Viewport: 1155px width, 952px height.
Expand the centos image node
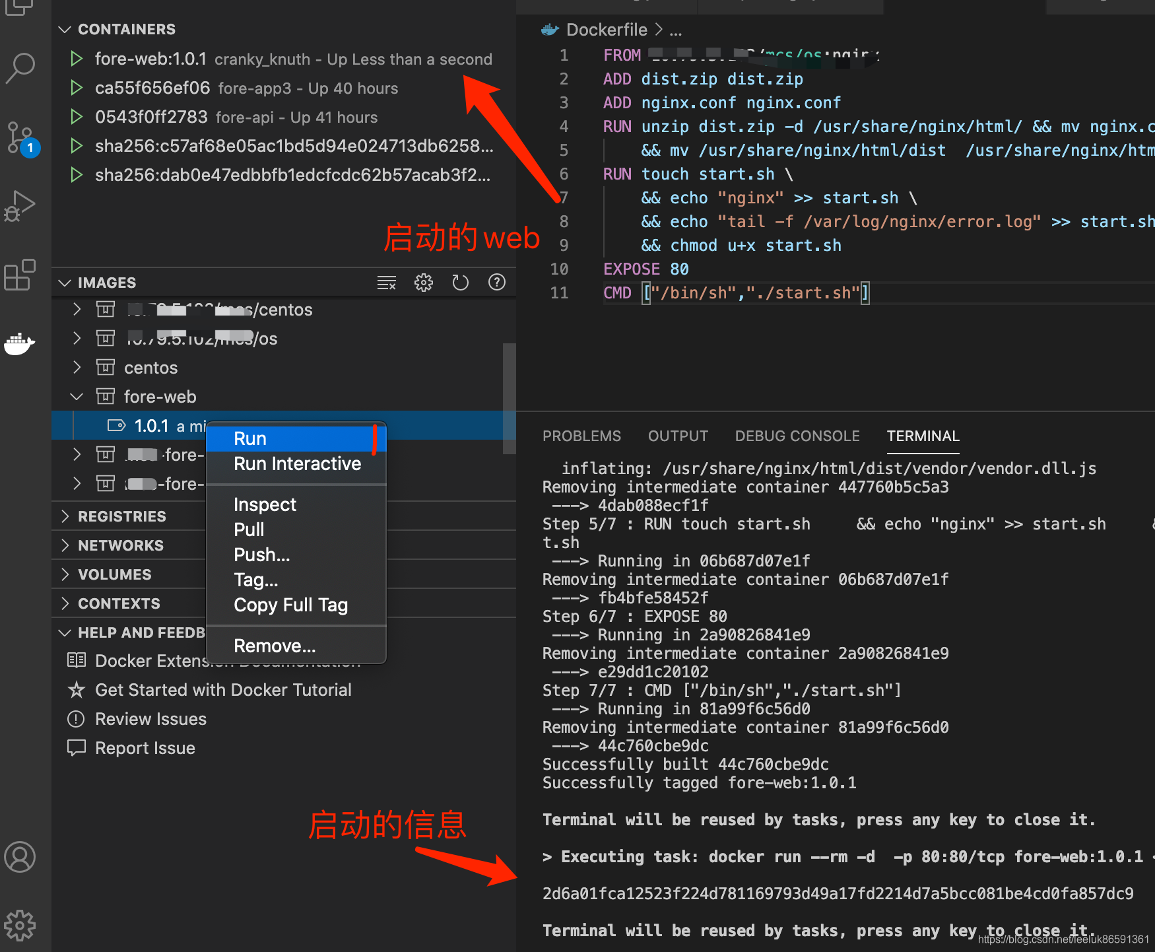point(77,367)
